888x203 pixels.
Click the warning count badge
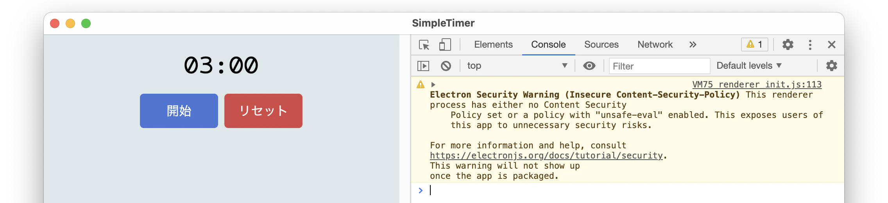coord(755,45)
